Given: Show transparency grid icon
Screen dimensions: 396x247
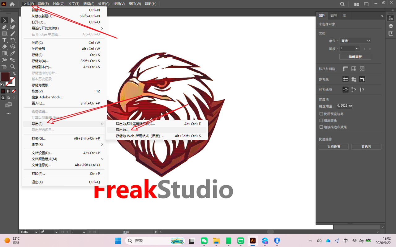Looking at the screenshot, I should click(x=362, y=69).
